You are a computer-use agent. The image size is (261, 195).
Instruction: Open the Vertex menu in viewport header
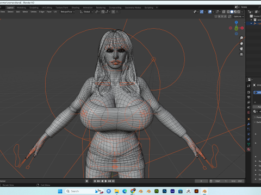click(34, 12)
